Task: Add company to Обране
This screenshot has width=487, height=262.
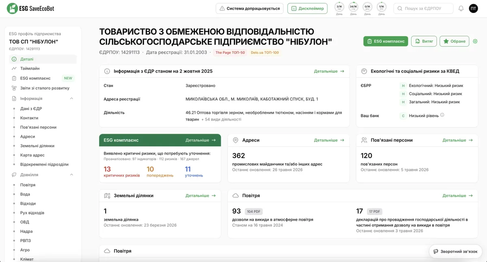Action: [x=455, y=41]
